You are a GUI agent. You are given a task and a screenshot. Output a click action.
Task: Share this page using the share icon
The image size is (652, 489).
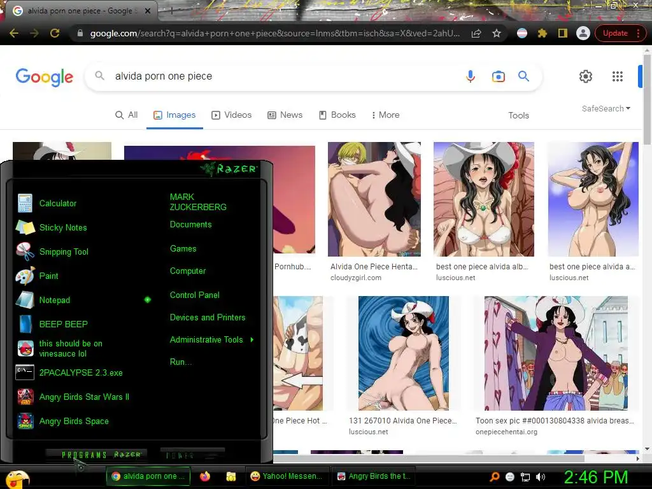476,33
